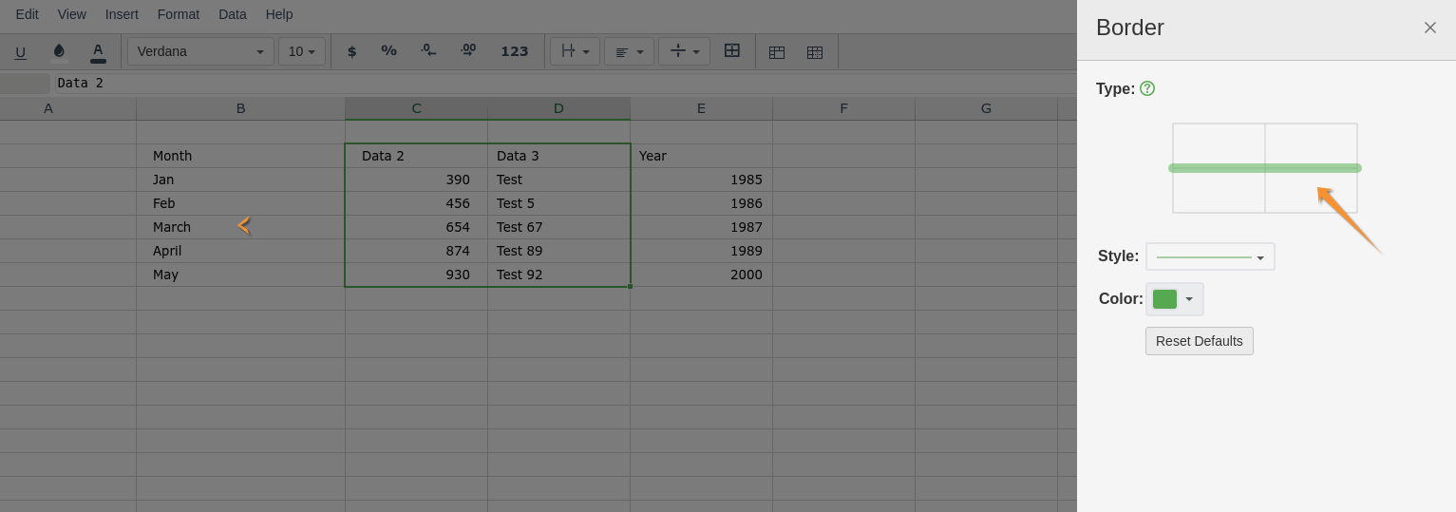This screenshot has height=512, width=1456.
Task: Click the 123 number format button
Action: (514, 51)
